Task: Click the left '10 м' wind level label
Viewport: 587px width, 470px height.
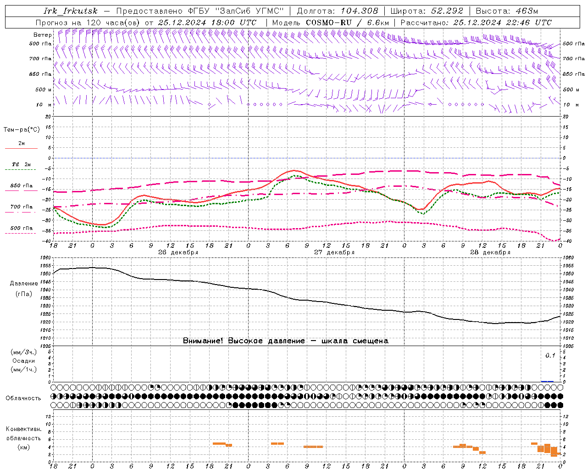Action: point(44,105)
